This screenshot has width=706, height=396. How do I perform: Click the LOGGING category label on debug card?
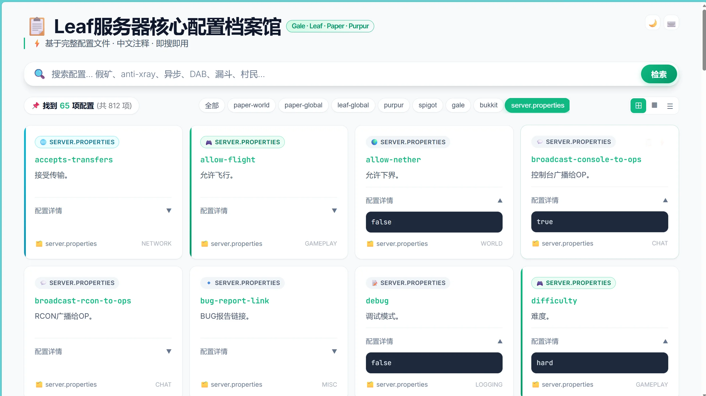point(489,384)
